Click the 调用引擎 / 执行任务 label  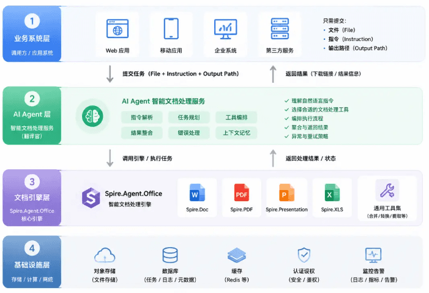click(x=147, y=158)
